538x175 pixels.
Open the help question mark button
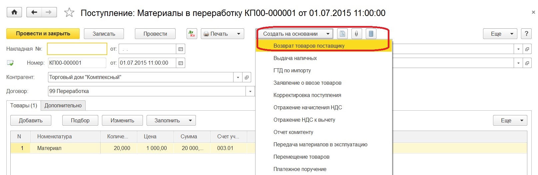click(526, 34)
